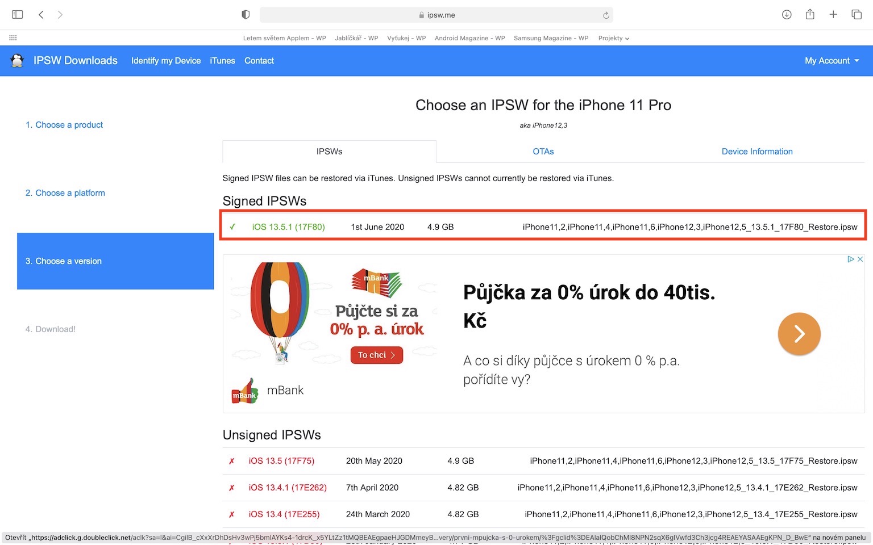The width and height of the screenshot is (873, 545).
Task: Select unsigned iOS 13.5 (17F75) firmware
Action: tap(281, 461)
